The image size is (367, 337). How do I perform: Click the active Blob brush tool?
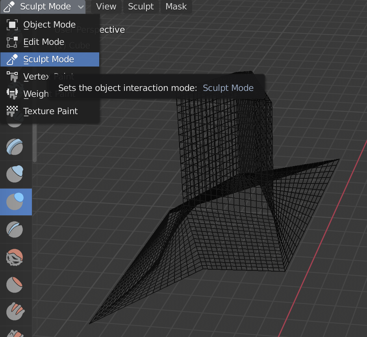point(16,202)
